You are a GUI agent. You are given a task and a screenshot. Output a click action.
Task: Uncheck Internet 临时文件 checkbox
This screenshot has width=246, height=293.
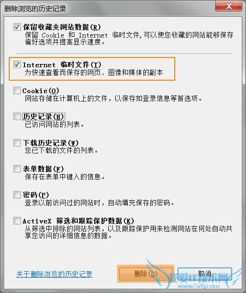click(17, 64)
